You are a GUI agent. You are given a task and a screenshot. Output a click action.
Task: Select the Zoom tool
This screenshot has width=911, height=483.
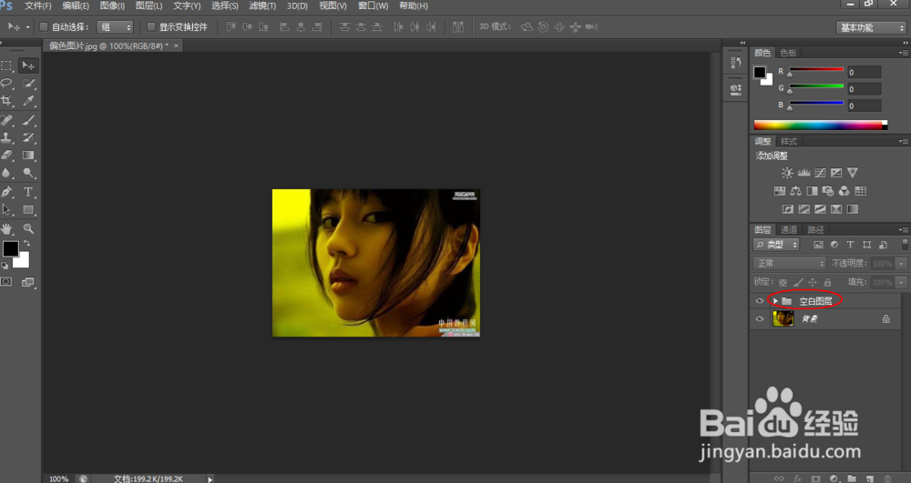tap(28, 228)
